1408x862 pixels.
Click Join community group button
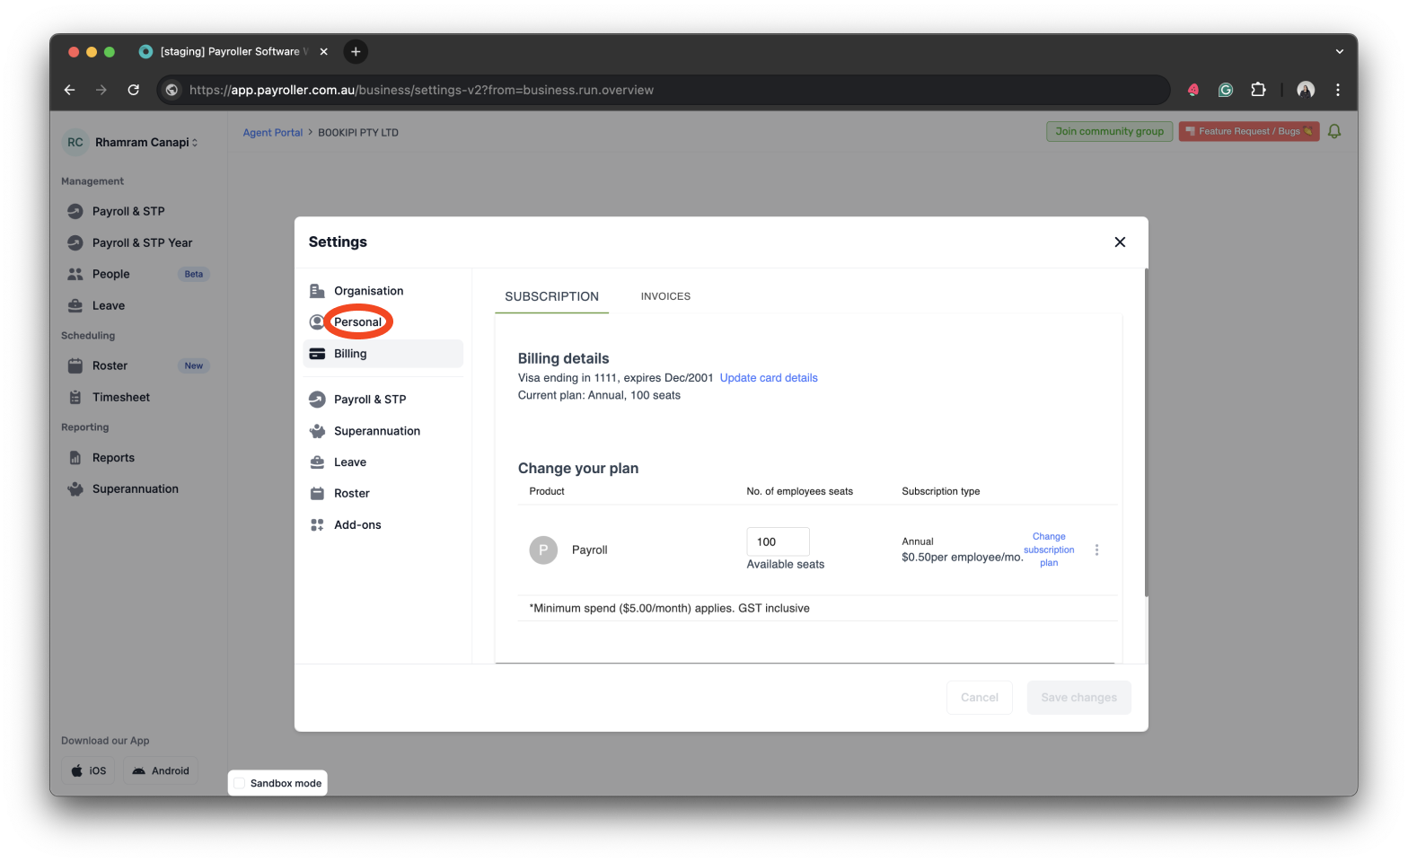point(1109,132)
